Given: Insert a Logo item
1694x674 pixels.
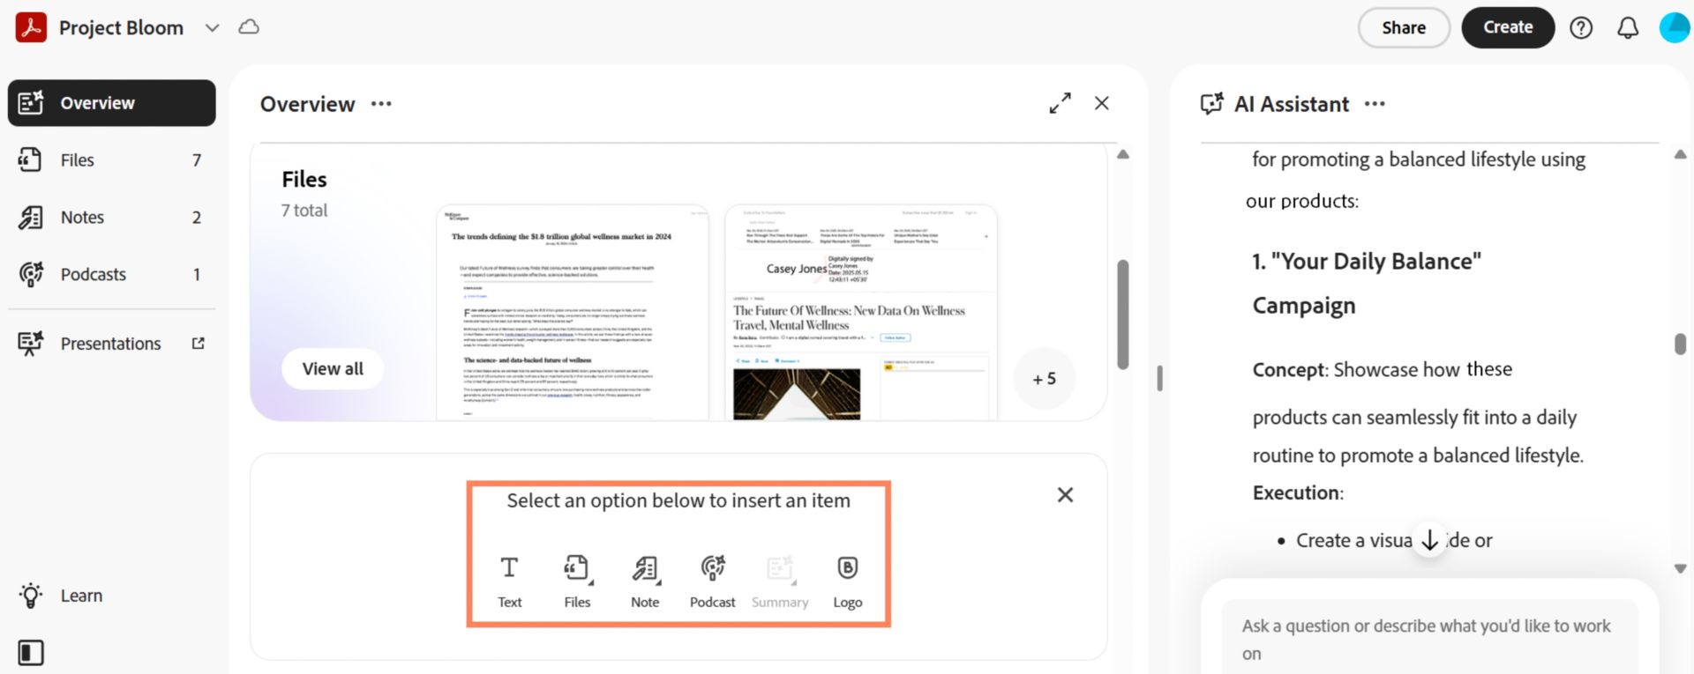Looking at the screenshot, I should [848, 582].
